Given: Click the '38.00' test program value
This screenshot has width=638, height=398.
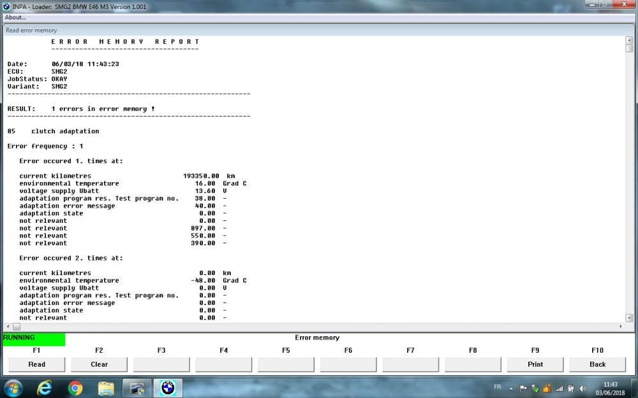Looking at the screenshot, I should pyautogui.click(x=205, y=198).
